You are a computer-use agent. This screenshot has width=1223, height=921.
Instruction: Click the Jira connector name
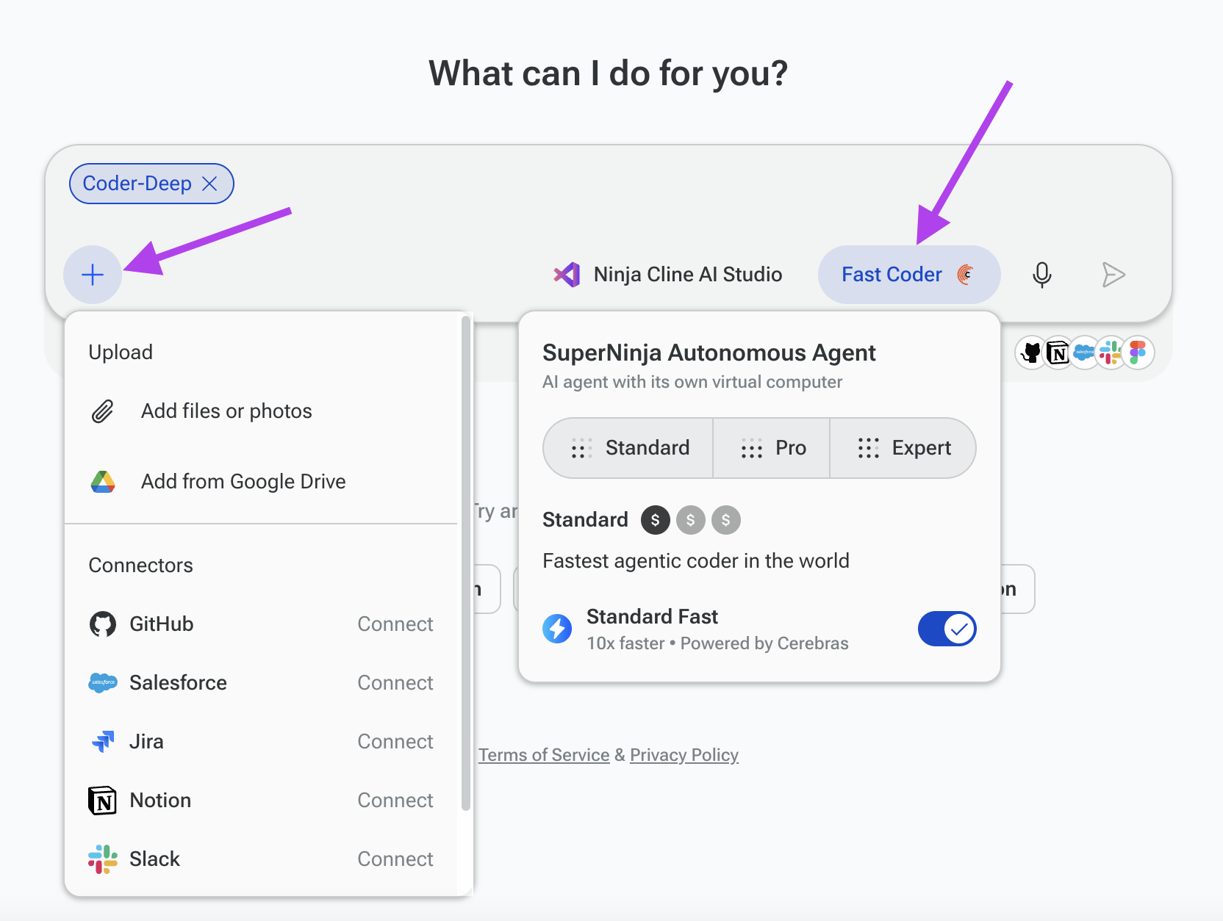(146, 742)
